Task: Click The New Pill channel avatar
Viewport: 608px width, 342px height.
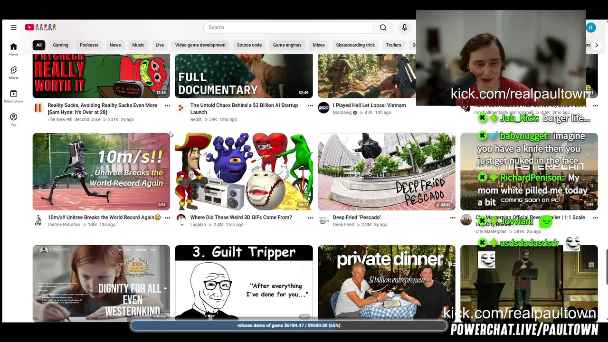Action: click(38, 108)
